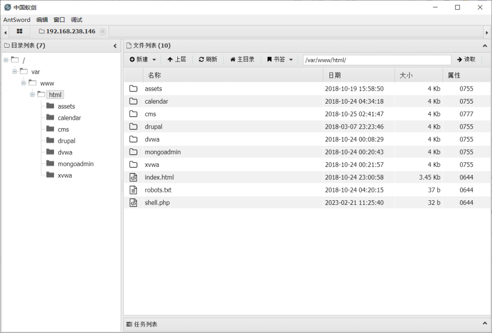The width and height of the screenshot is (492, 333).
Task: Open the 调试 menu
Action: coord(77,20)
